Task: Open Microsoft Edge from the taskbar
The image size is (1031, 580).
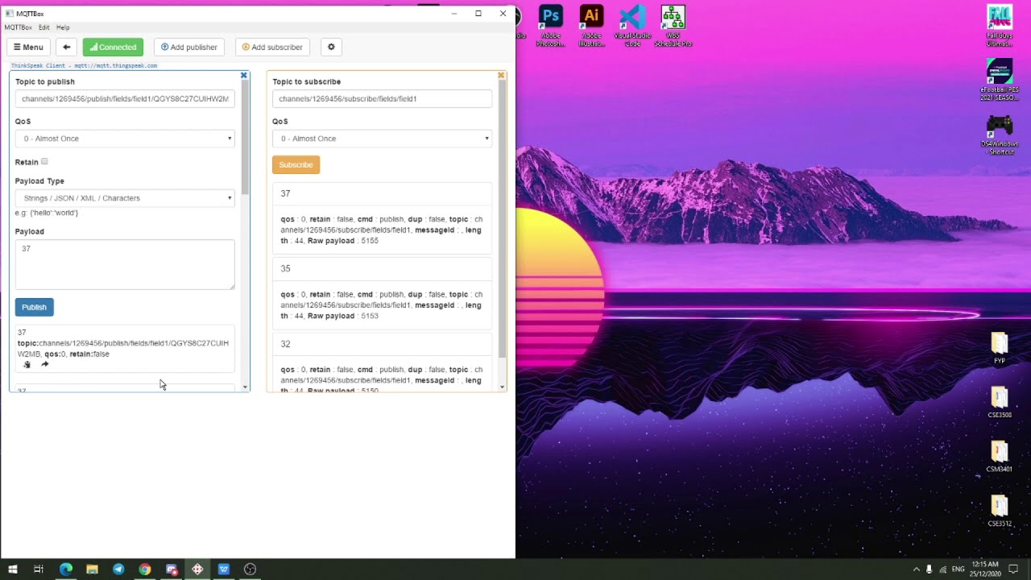Action: (66, 569)
